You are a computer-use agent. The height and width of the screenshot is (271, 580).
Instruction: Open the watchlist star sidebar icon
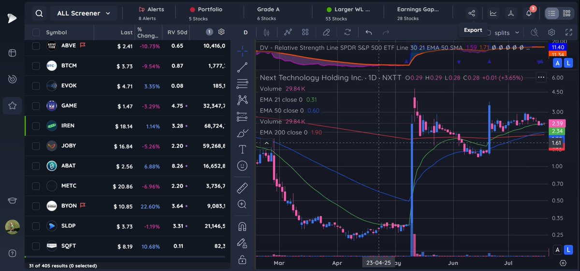pos(12,105)
